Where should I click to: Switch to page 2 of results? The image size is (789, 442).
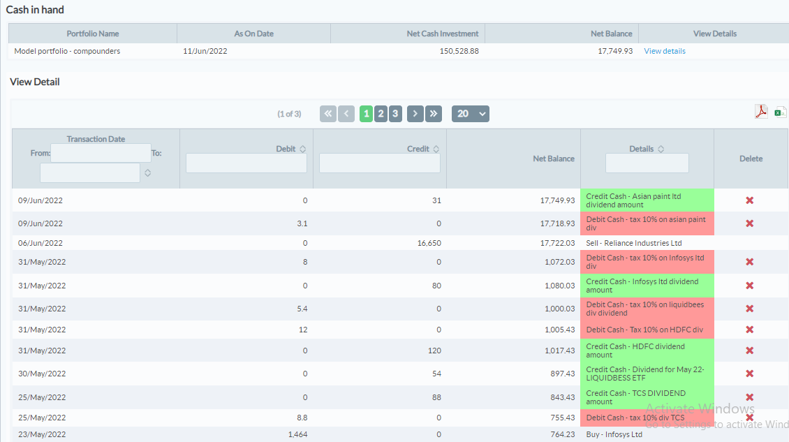(x=381, y=113)
